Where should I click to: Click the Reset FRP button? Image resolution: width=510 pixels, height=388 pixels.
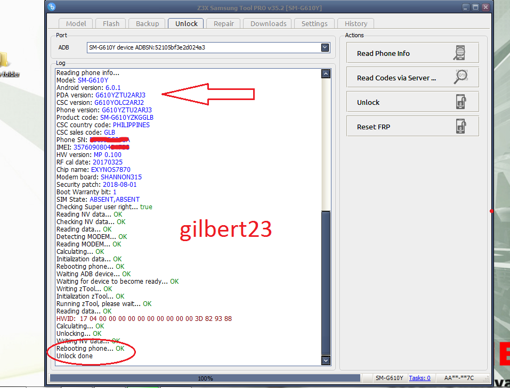412,127
